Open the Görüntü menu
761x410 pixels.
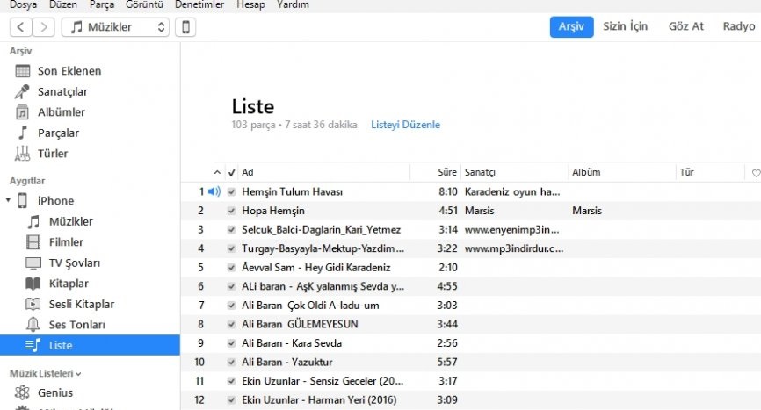pos(144,5)
